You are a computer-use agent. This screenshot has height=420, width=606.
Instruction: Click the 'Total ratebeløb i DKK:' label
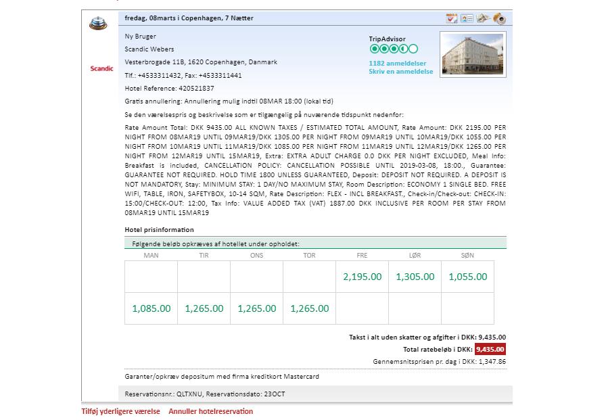point(438,350)
